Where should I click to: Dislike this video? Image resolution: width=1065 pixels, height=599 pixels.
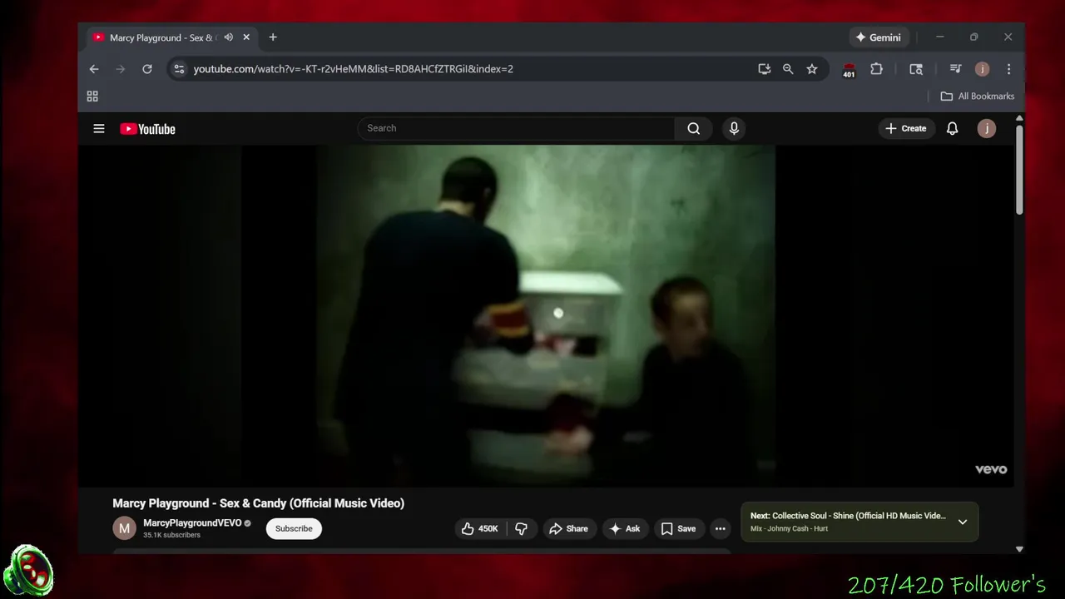[522, 528]
